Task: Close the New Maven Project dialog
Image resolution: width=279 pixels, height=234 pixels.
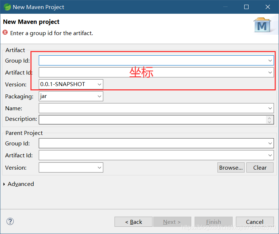Action: [268, 7]
